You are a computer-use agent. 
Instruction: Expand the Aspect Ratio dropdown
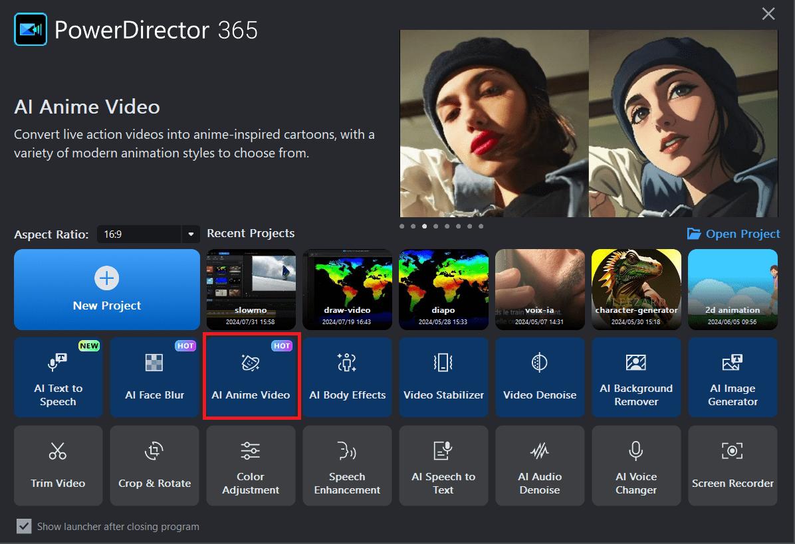pyautogui.click(x=191, y=234)
